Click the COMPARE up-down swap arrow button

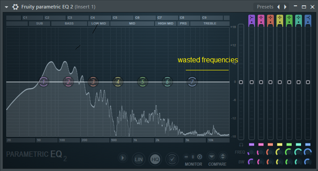pos(223,157)
